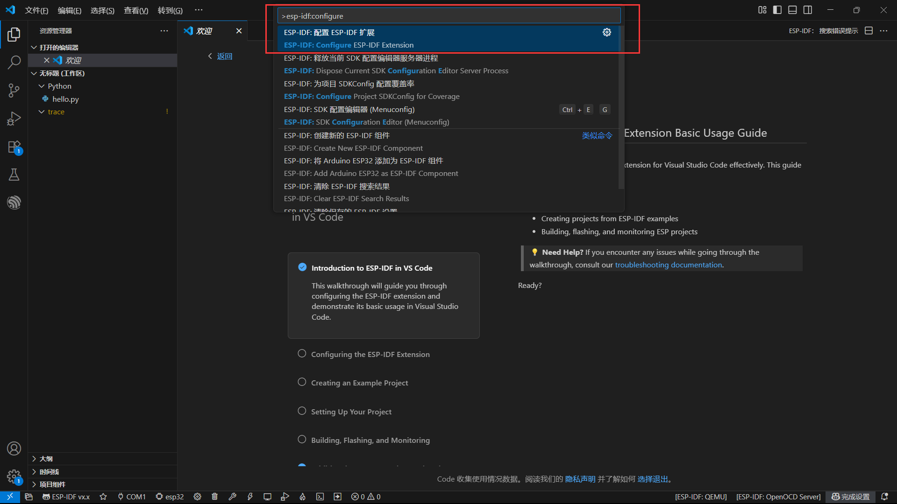Click the ESP-IDF 搜索错误提示 button

pyautogui.click(x=823, y=31)
